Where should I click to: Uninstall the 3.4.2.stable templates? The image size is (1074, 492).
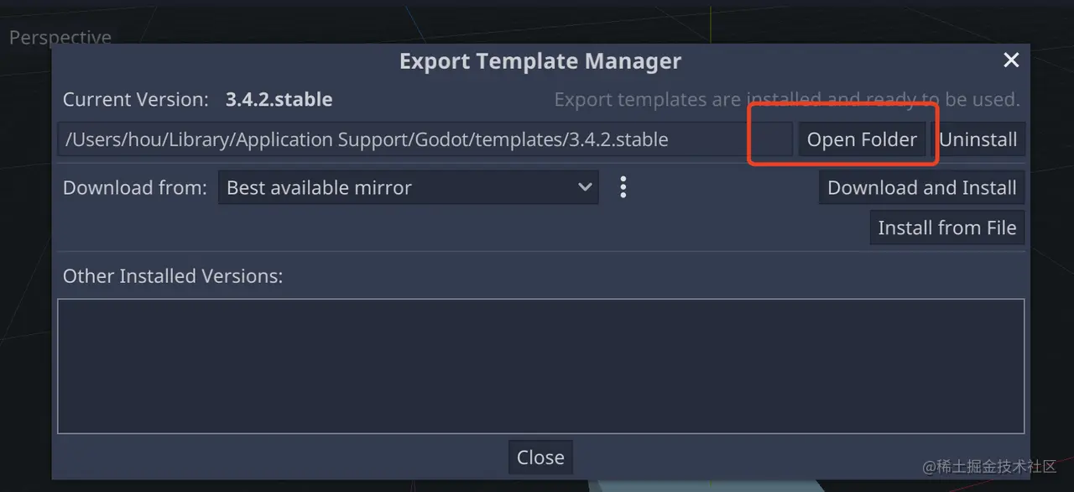pyautogui.click(x=978, y=139)
